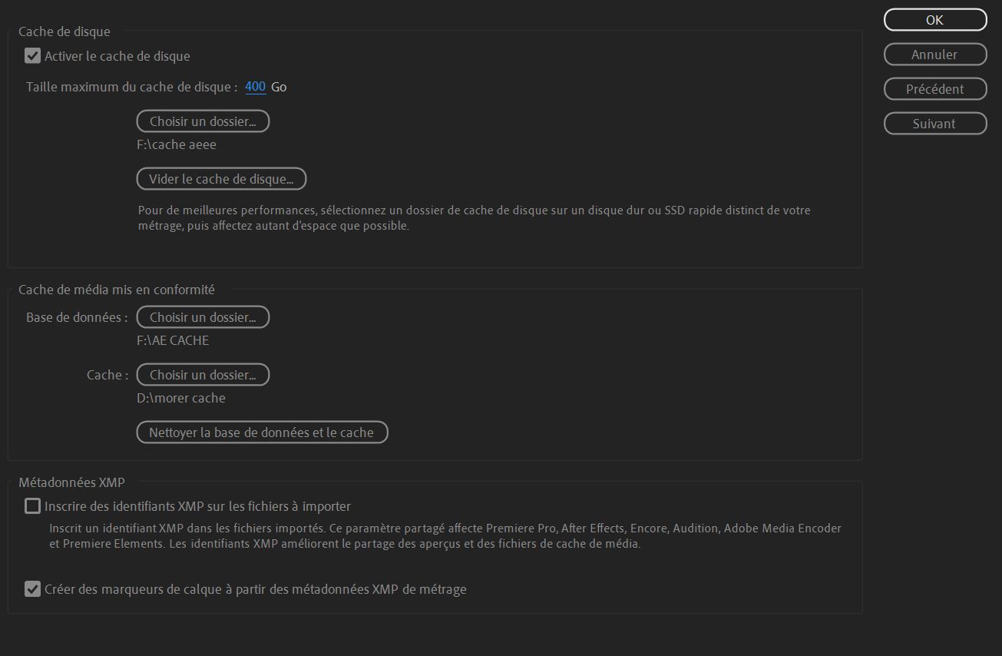This screenshot has height=656, width=1002.
Task: Choose folder for Base de données
Action: 203,317
